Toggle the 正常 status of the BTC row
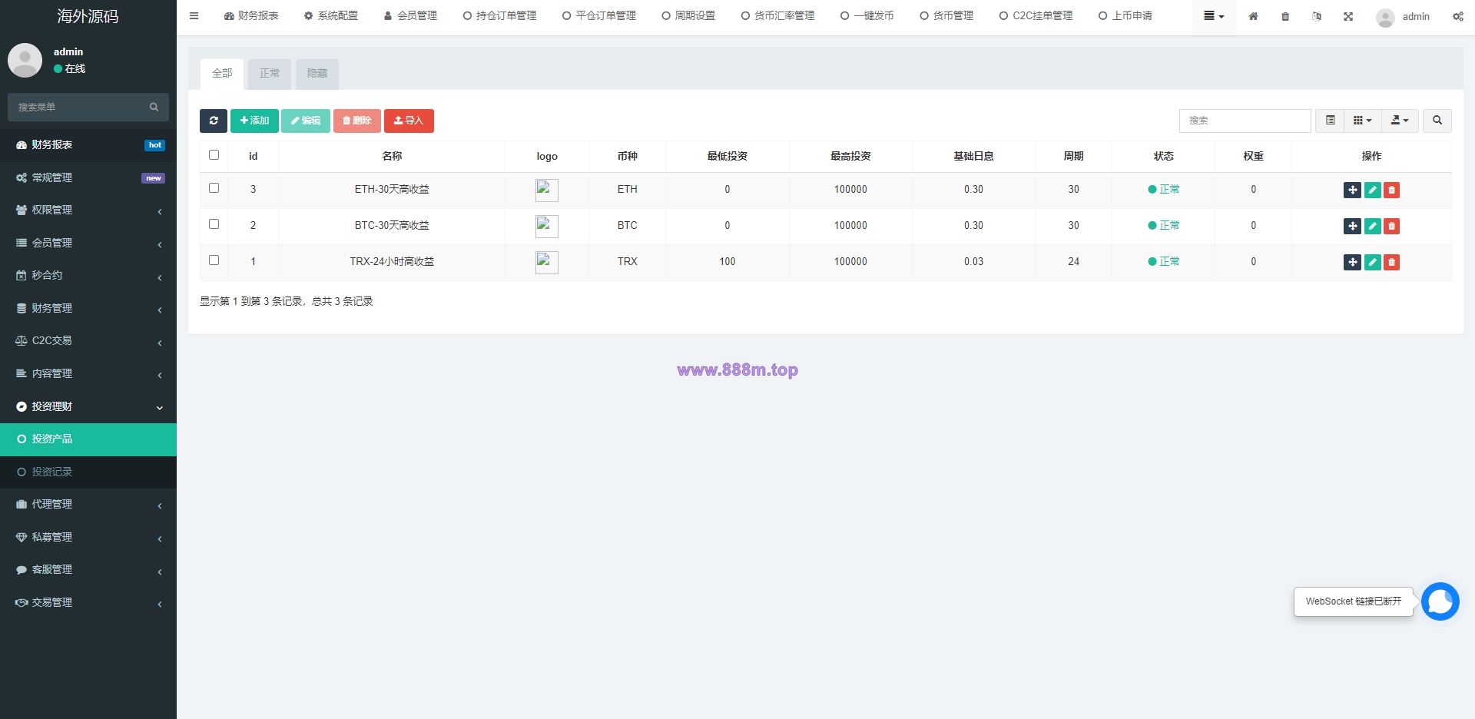Screen dimensions: 1475x719 pos(1164,225)
